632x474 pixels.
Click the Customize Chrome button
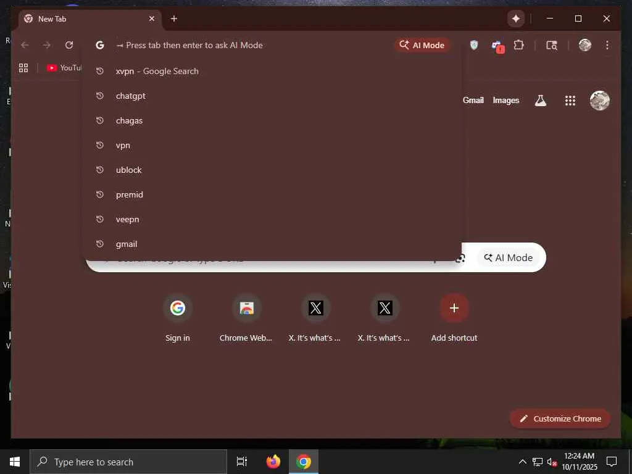coord(560,419)
